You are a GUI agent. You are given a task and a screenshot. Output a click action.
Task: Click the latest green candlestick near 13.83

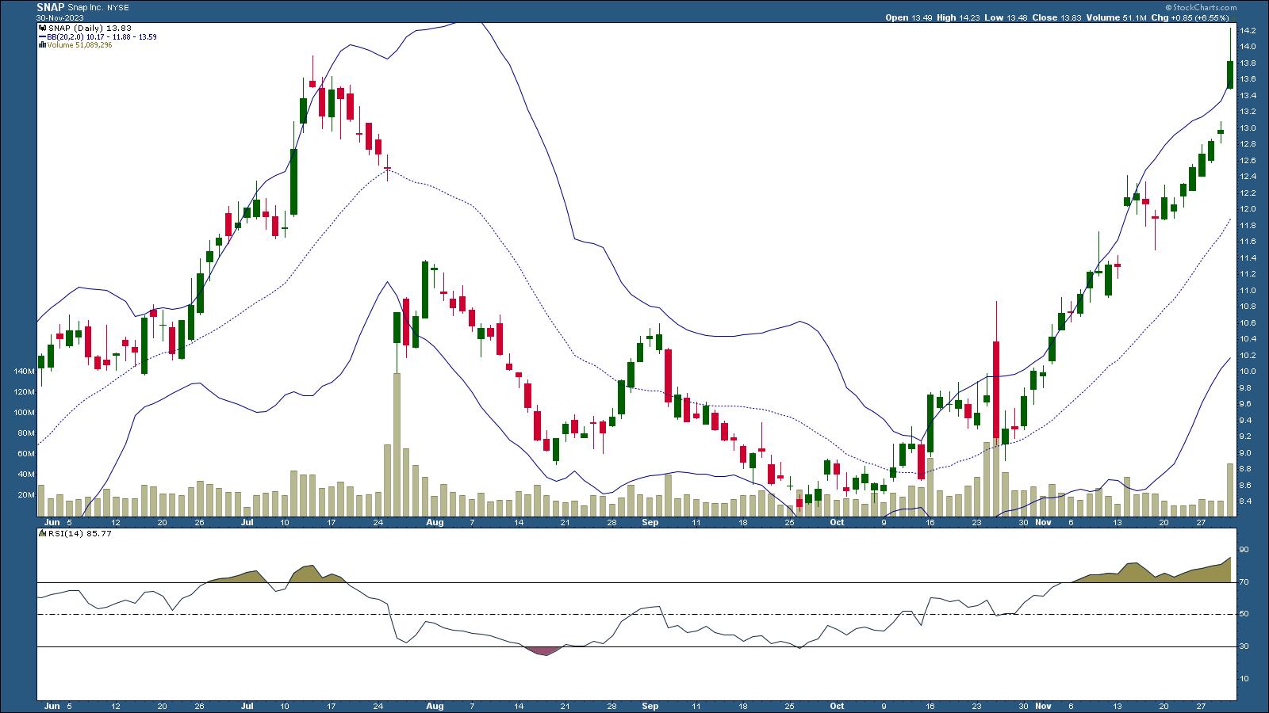(1230, 74)
